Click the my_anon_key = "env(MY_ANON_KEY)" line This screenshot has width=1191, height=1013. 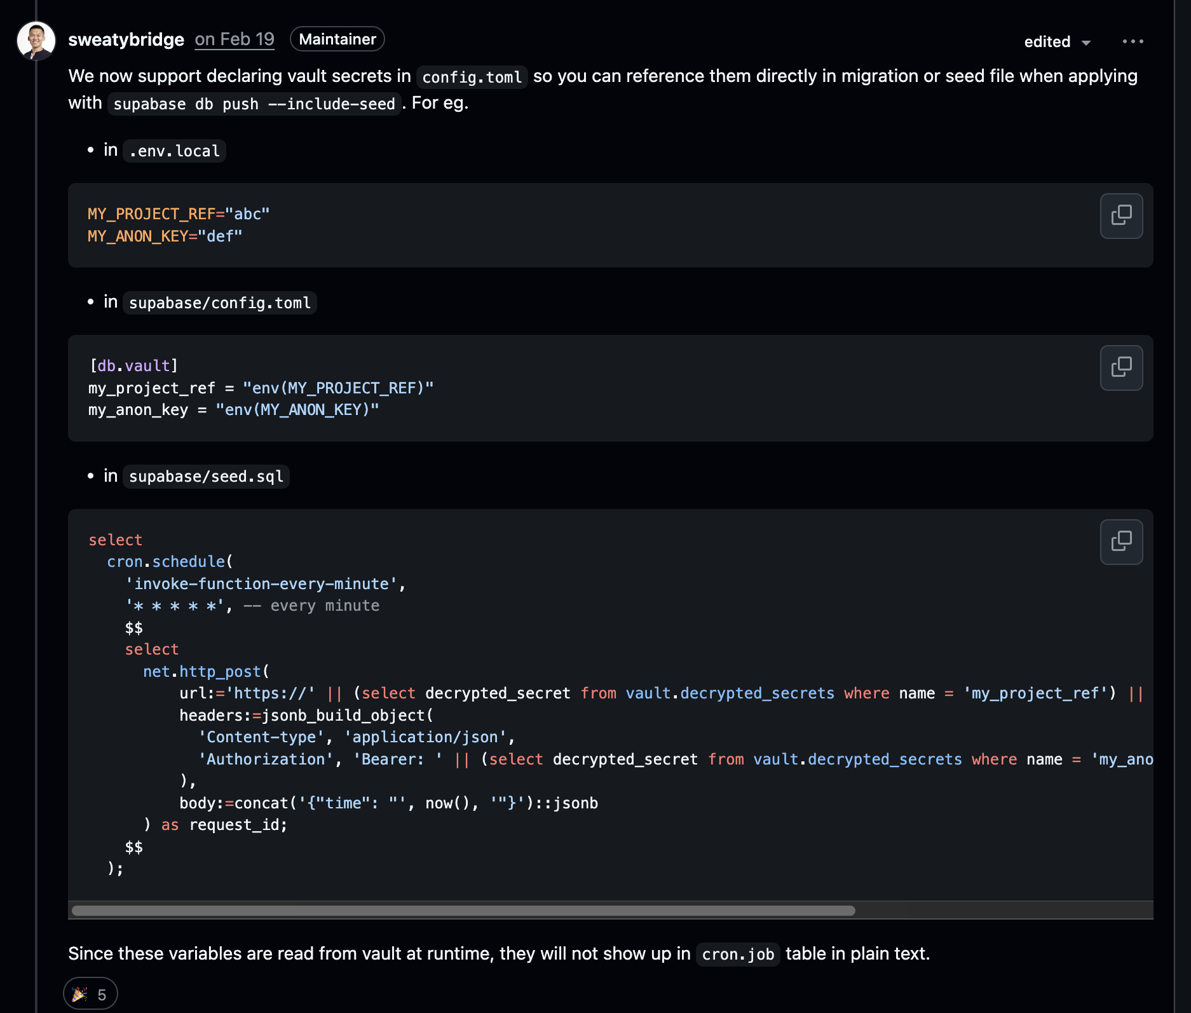coord(233,410)
